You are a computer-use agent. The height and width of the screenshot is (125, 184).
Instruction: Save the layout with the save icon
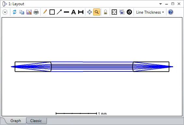(29, 12)
